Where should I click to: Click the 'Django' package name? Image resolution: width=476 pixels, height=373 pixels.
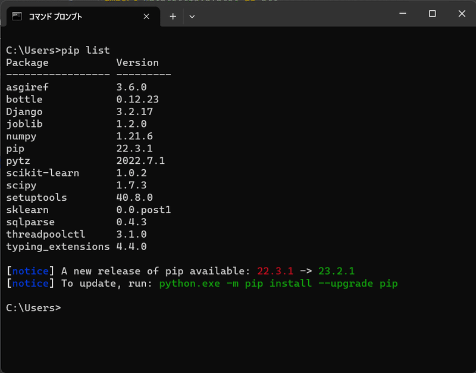[24, 112]
